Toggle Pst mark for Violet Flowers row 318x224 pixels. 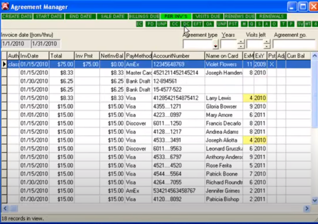click(271, 64)
